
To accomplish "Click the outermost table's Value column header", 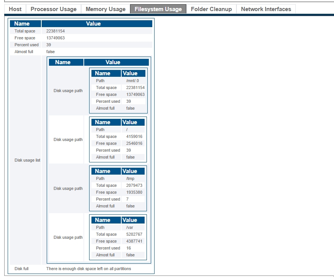I will 93,24.
